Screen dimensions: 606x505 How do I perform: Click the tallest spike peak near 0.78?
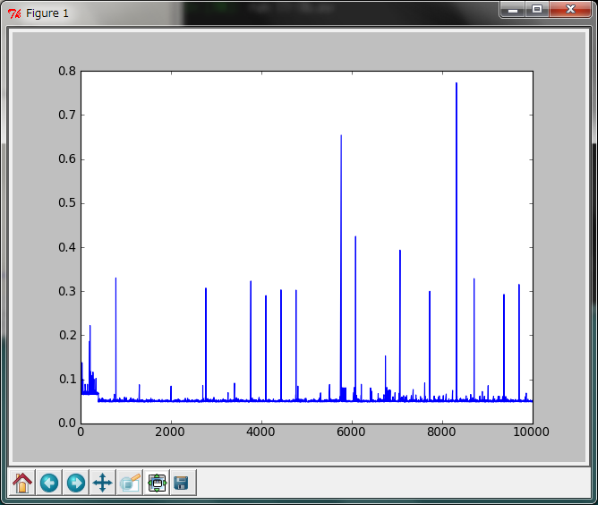457,83
